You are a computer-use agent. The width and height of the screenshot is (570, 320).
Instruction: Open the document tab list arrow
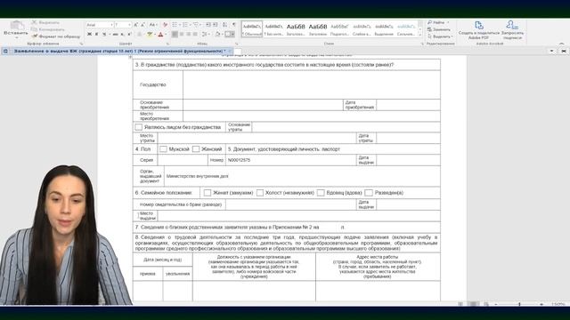(x=552, y=52)
